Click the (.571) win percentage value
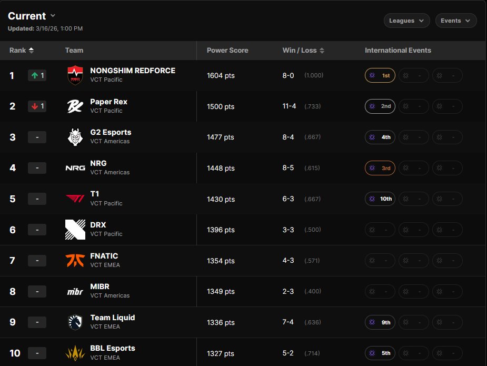487x366 pixels. pos(312,260)
